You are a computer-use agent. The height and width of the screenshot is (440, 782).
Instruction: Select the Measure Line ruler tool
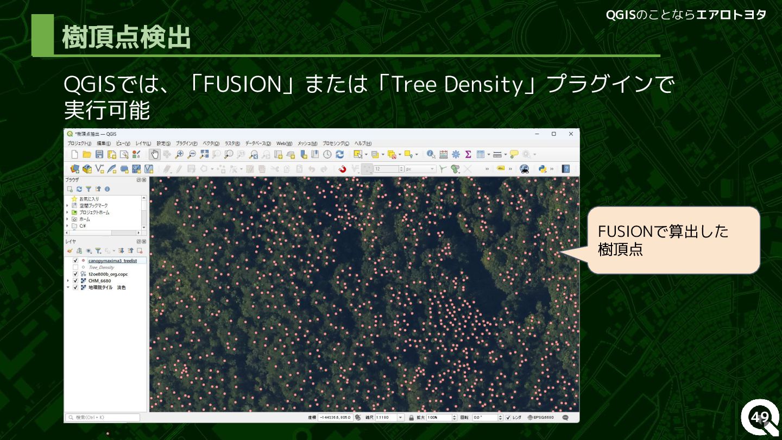click(x=497, y=155)
